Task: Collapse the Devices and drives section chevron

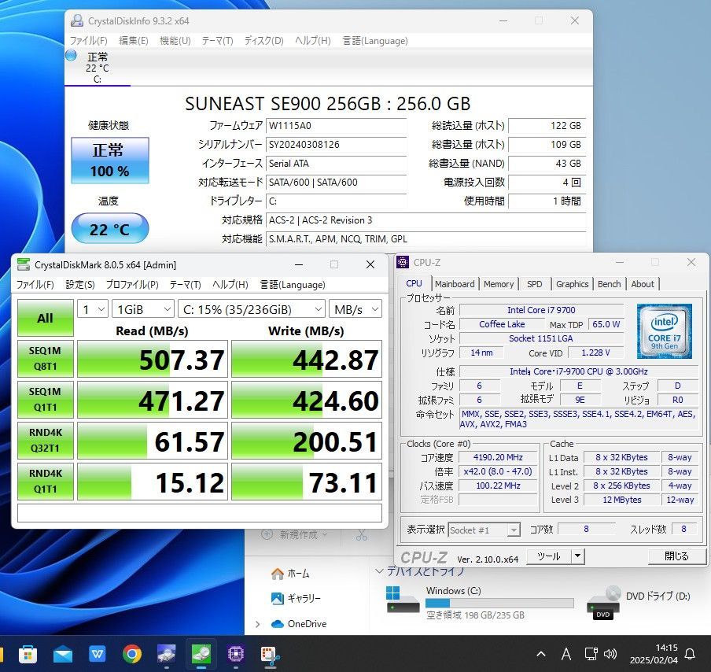Action: click(x=379, y=570)
